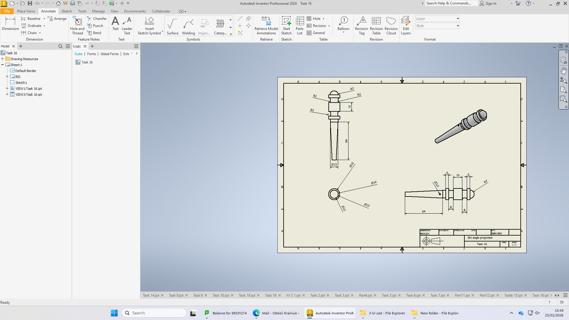Viewport: 569px width, 320px height.
Task: Activate the Leader Text tool
Action: [x=127, y=25]
